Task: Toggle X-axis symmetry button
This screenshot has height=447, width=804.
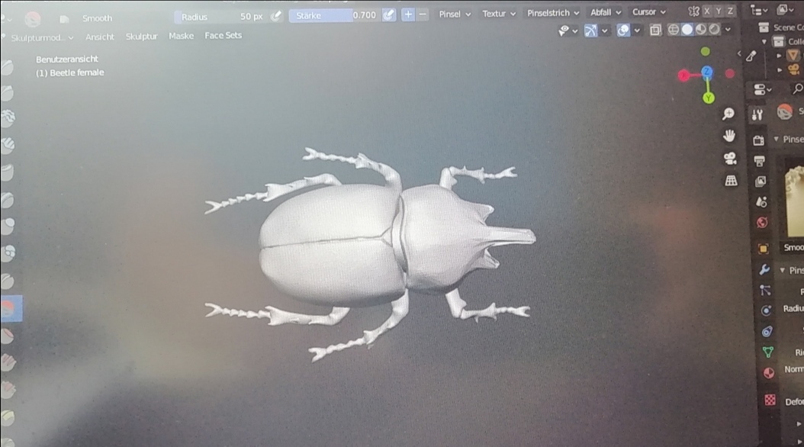Action: [706, 11]
